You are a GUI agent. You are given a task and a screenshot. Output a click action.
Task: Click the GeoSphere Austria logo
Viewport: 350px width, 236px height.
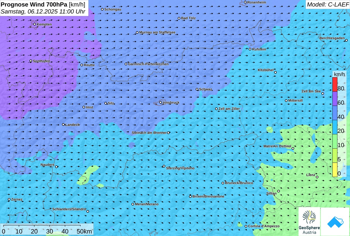(309, 222)
